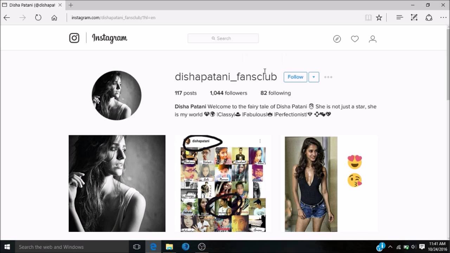Click the Disha Patani bio name
This screenshot has width=450, height=253.
click(190, 106)
